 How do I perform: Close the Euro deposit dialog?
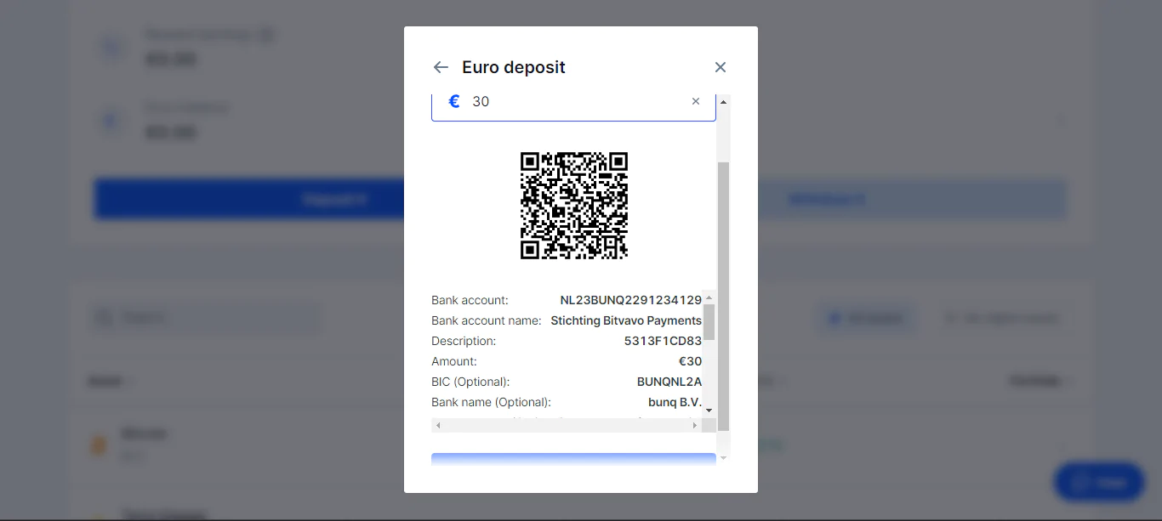[721, 67]
